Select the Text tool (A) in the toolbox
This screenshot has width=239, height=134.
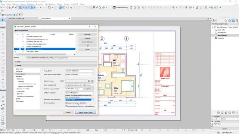3,101
